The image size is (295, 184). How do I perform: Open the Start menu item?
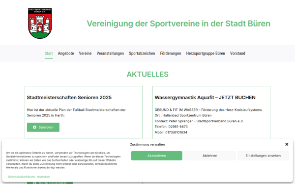point(49,53)
